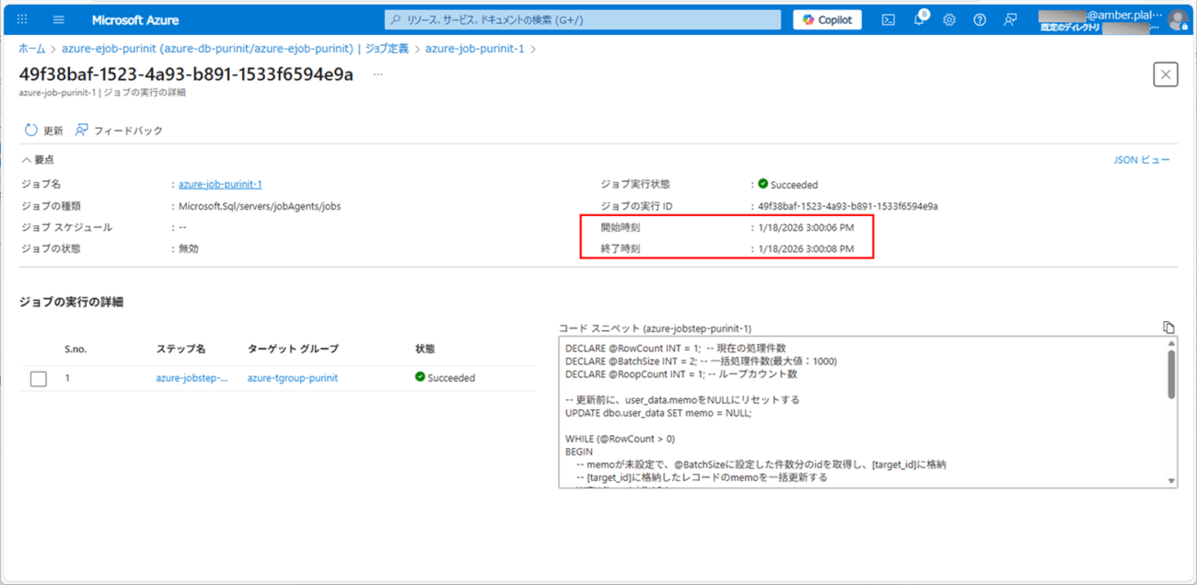Click the feedback icon in top bar
1197x585 pixels.
click(x=1010, y=19)
